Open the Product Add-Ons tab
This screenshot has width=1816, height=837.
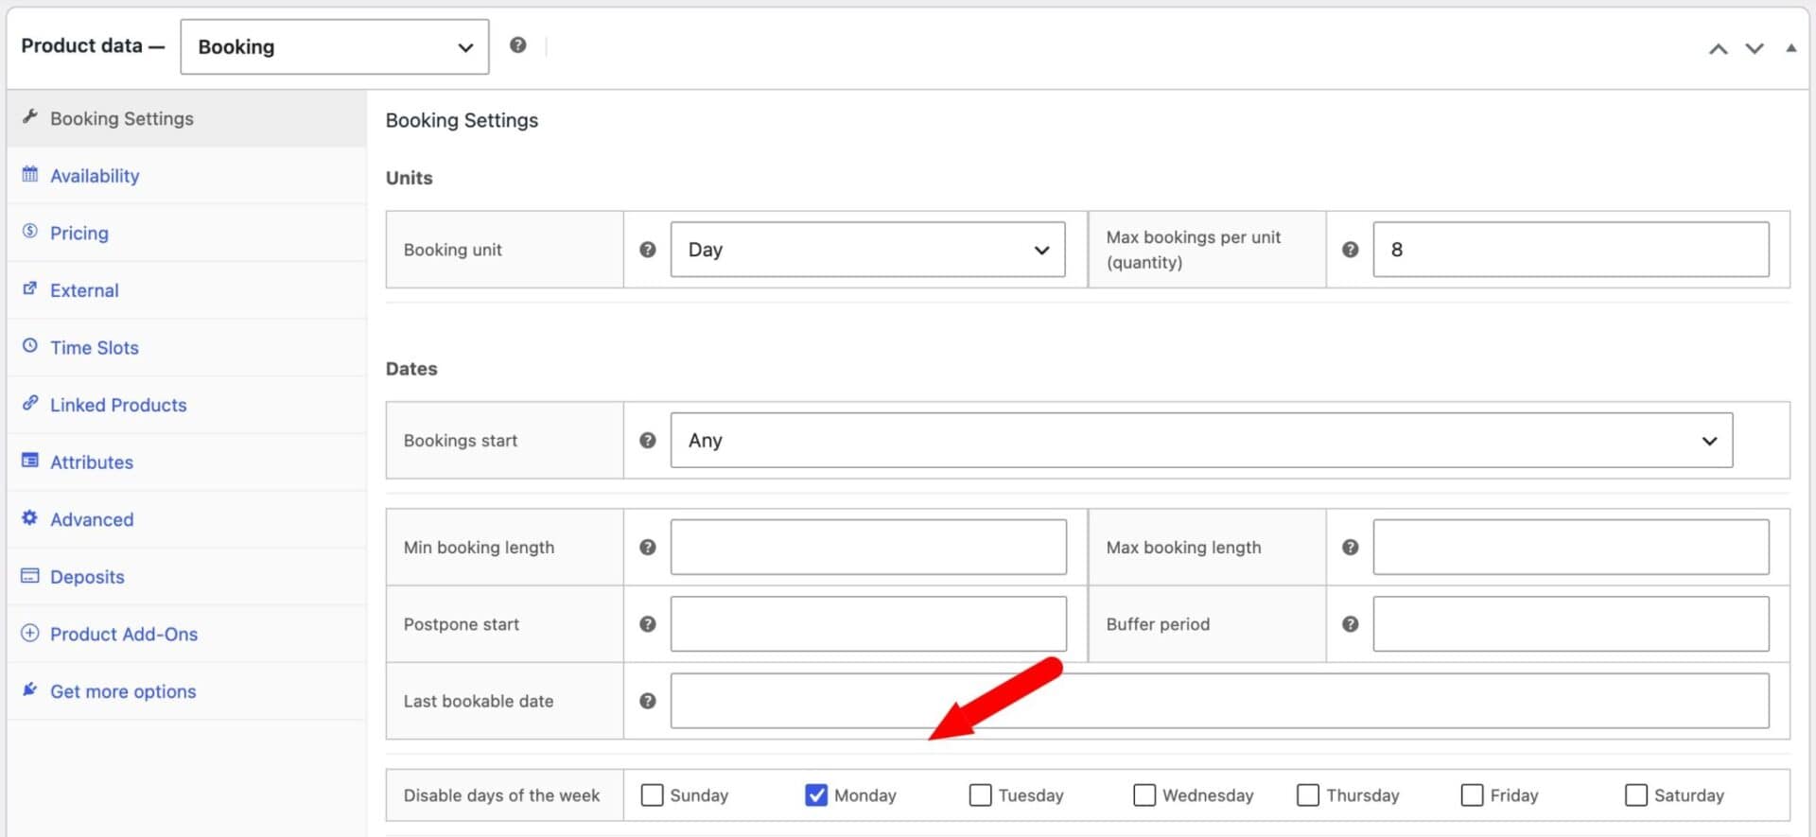[x=187, y=634]
